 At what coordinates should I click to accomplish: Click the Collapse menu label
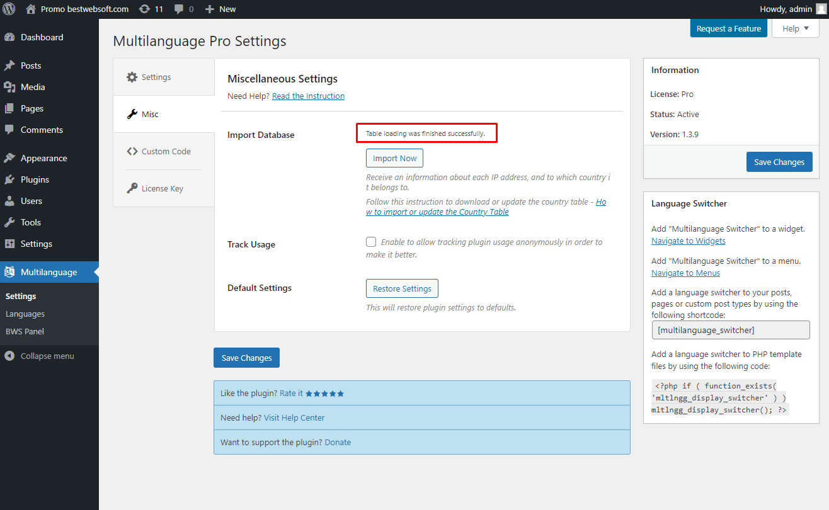(x=47, y=356)
